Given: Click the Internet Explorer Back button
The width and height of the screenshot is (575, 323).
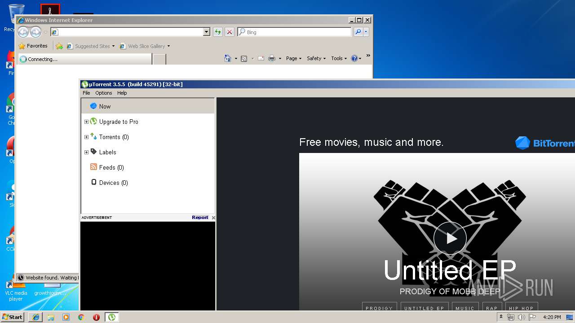Looking at the screenshot, I should (23, 32).
